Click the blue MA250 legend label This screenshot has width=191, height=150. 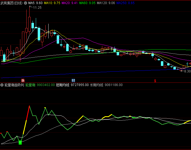click(125, 3)
